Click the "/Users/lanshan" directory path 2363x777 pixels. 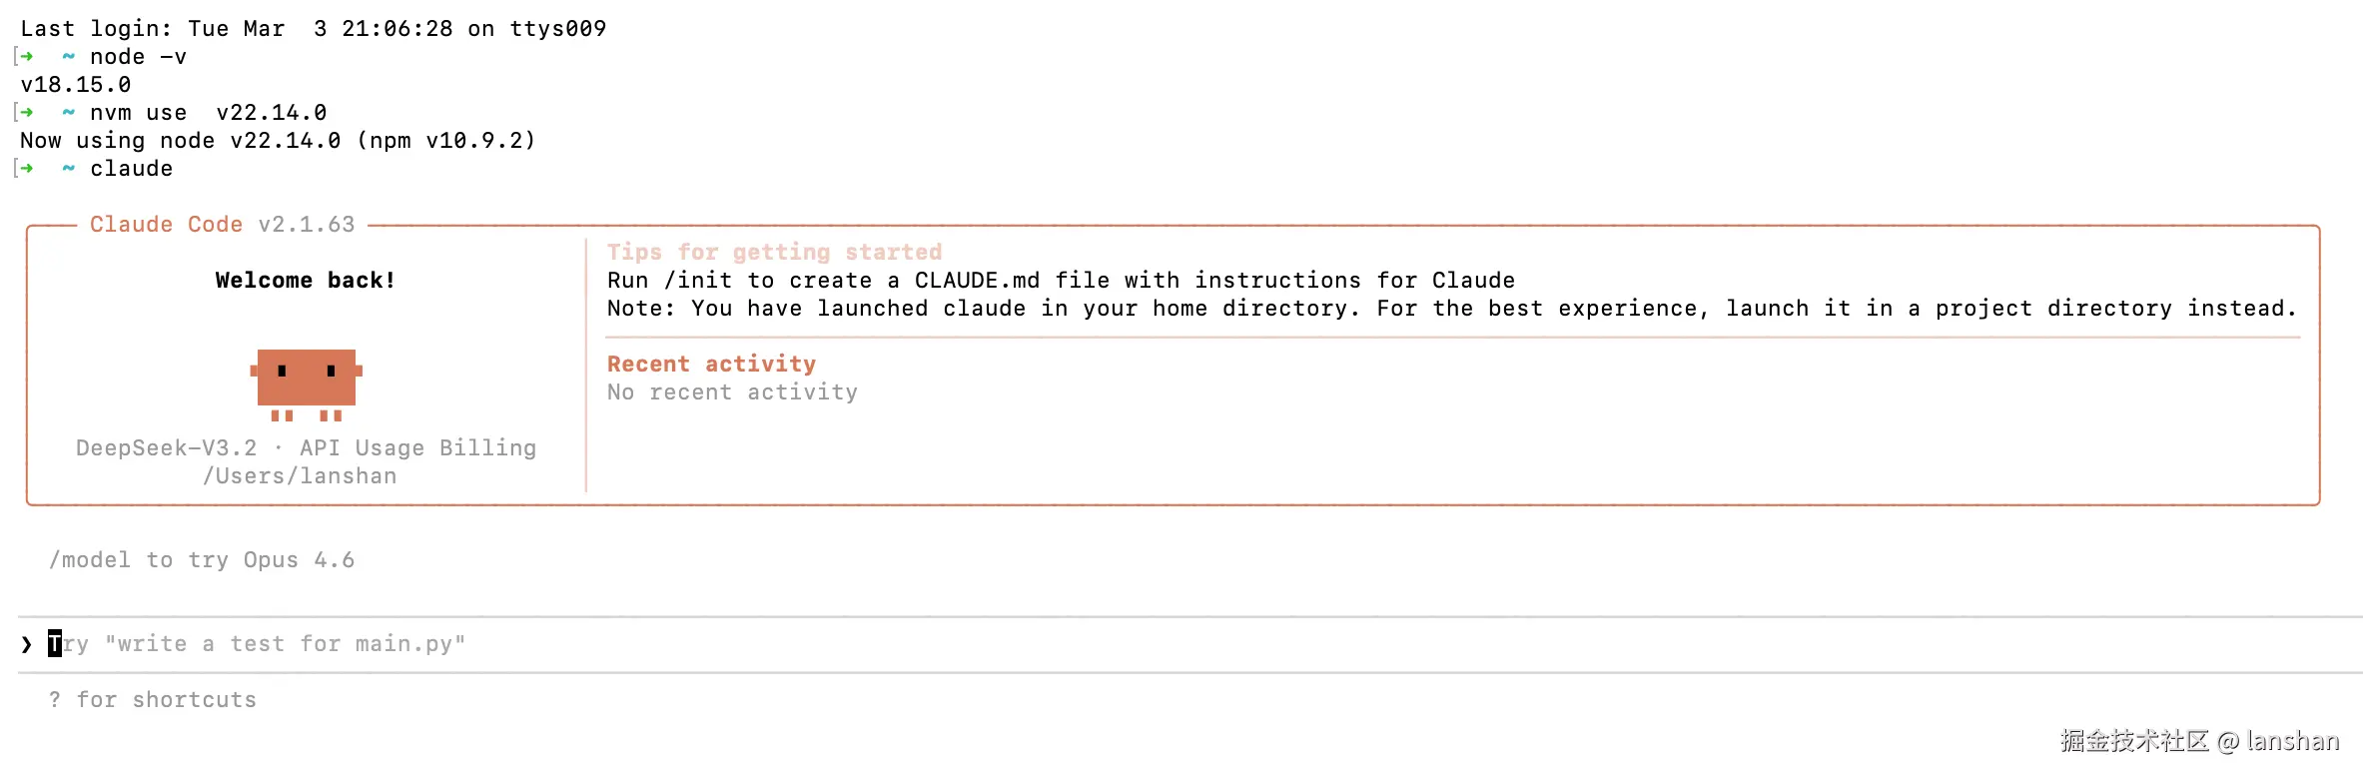(300, 476)
